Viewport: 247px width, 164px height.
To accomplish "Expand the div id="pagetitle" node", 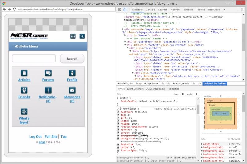I will 125,42.
